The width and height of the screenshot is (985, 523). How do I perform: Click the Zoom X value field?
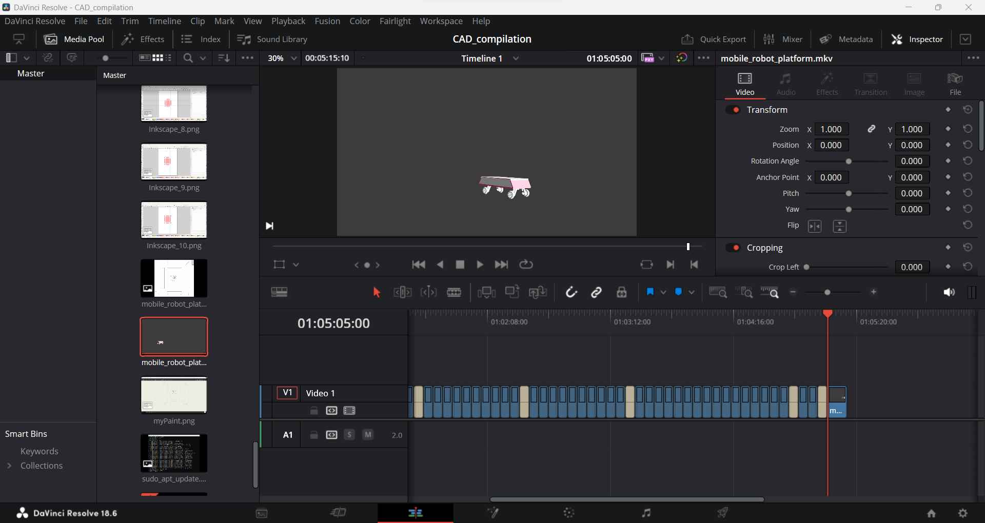[832, 129]
